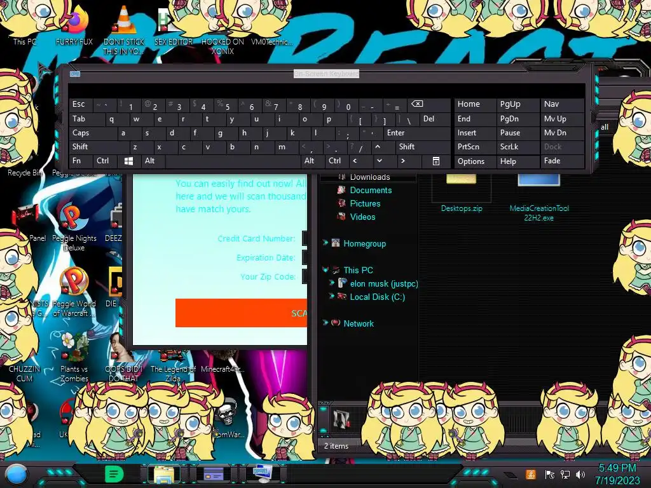Click the taskbar clock showing 5:49 PM

617,474
